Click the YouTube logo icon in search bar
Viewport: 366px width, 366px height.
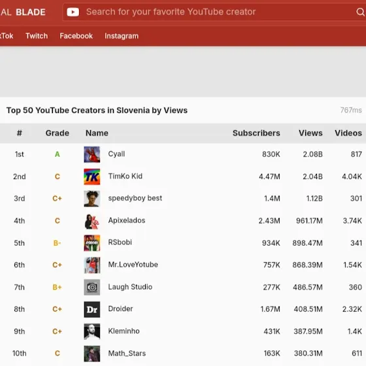[73, 12]
